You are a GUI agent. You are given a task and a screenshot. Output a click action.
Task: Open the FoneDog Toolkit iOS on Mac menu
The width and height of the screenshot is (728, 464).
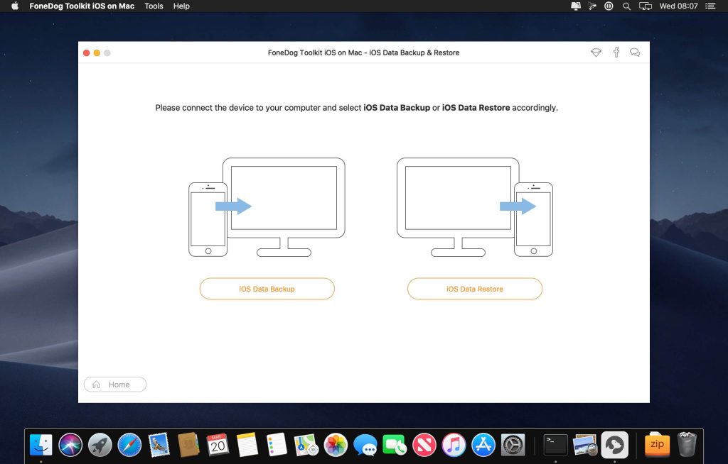(x=80, y=6)
